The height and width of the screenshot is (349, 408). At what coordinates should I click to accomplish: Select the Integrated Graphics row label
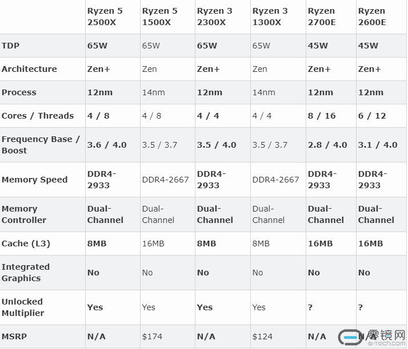click(x=26, y=273)
